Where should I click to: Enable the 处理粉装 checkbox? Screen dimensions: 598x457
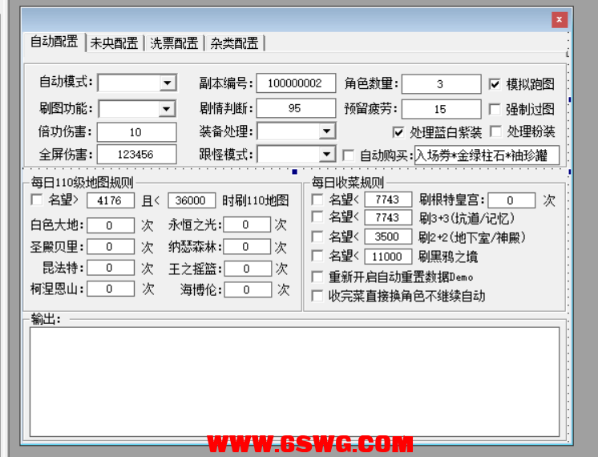point(495,131)
